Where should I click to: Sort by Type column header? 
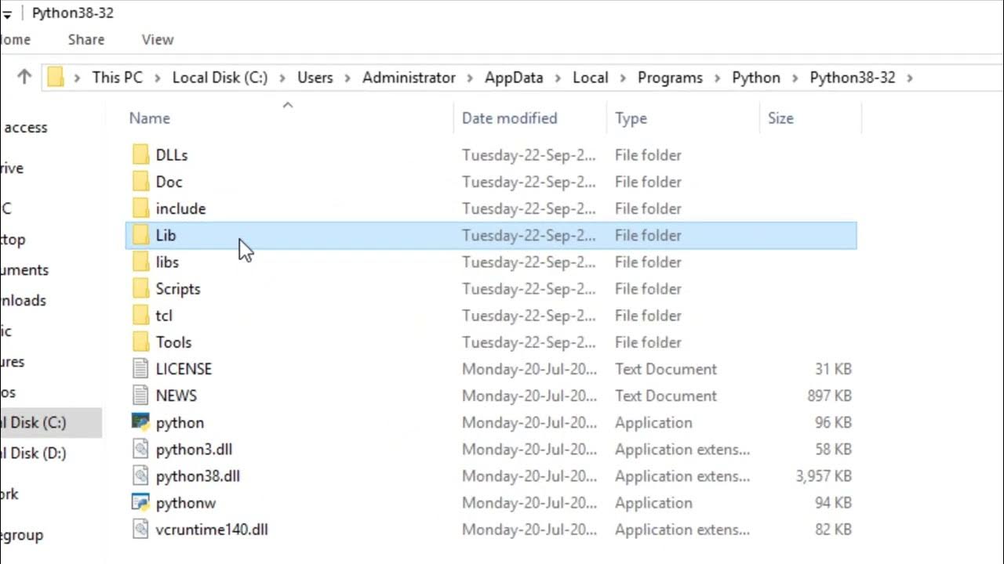pos(631,118)
